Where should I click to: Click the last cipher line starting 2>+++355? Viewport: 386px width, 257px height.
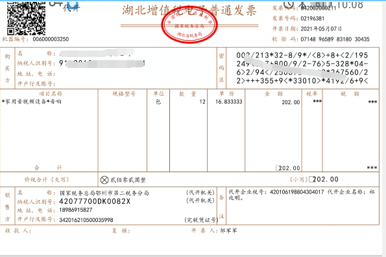tap(302, 80)
